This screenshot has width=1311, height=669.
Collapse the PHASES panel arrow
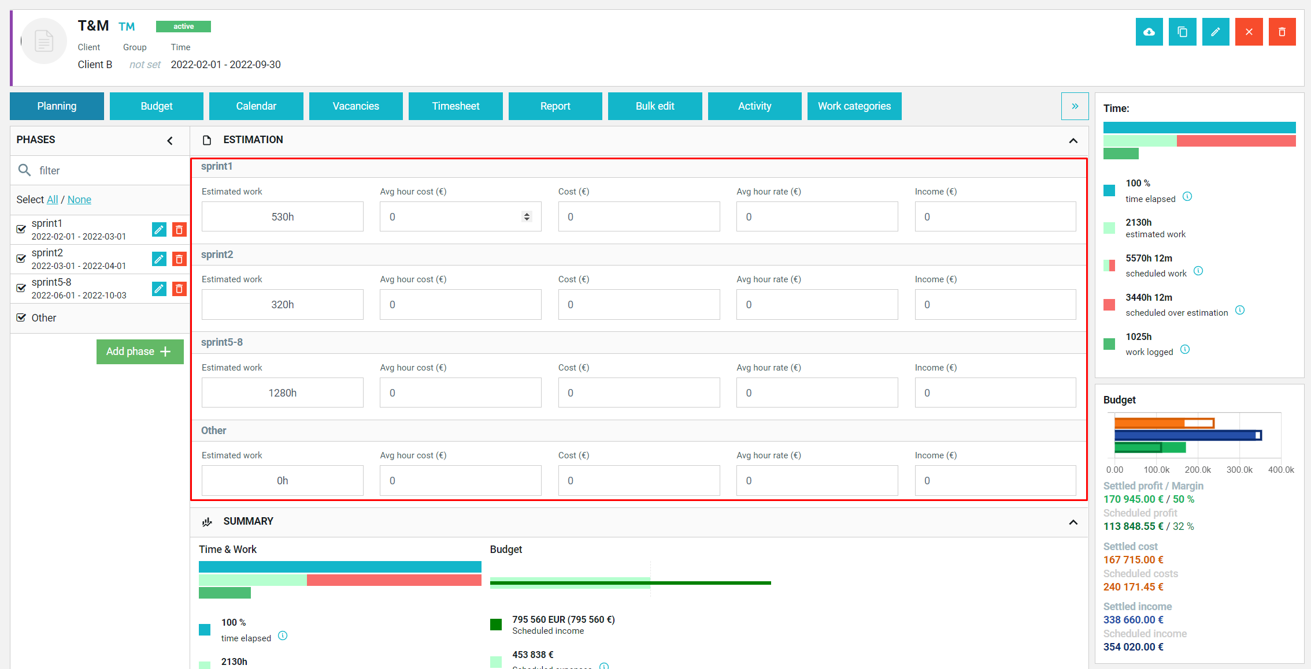(x=170, y=140)
